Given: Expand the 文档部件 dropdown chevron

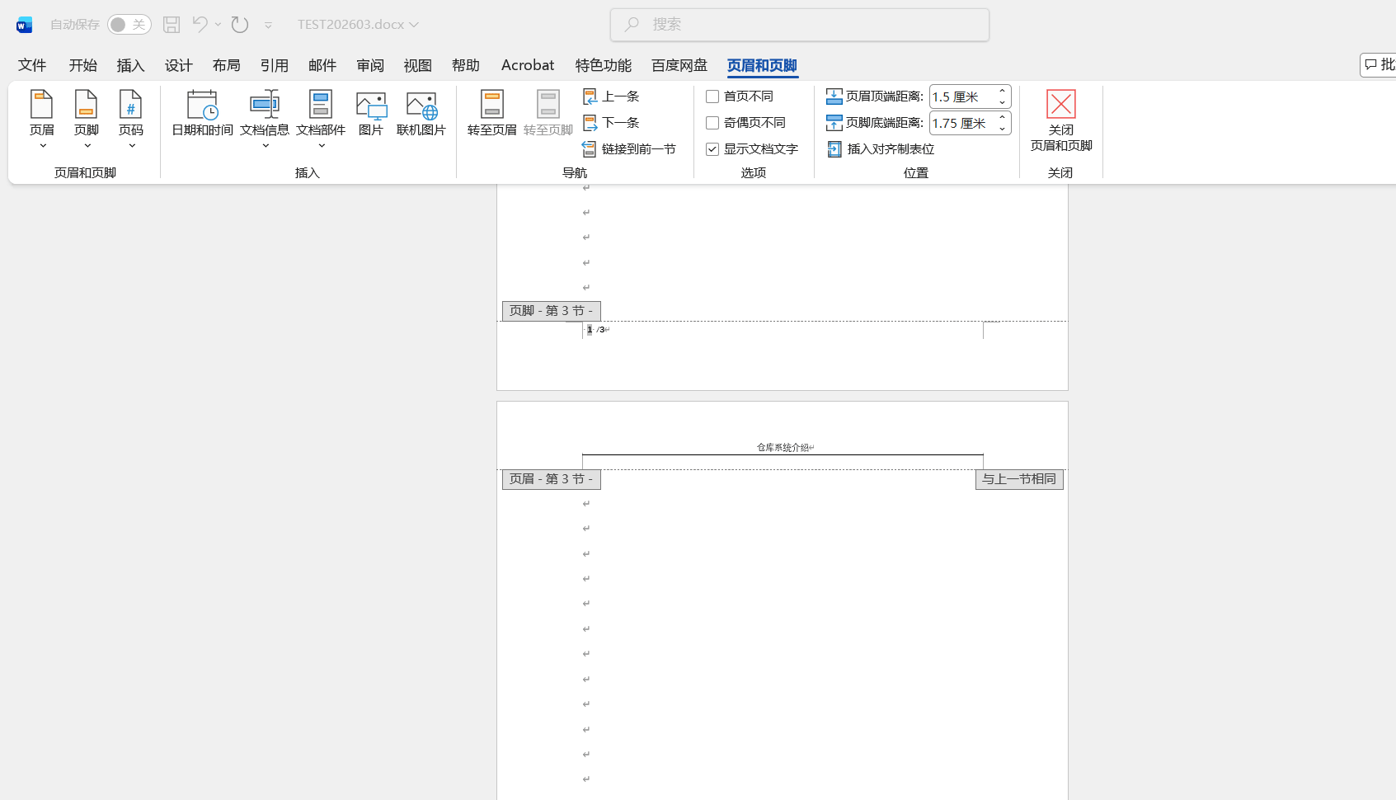Looking at the screenshot, I should (321, 146).
